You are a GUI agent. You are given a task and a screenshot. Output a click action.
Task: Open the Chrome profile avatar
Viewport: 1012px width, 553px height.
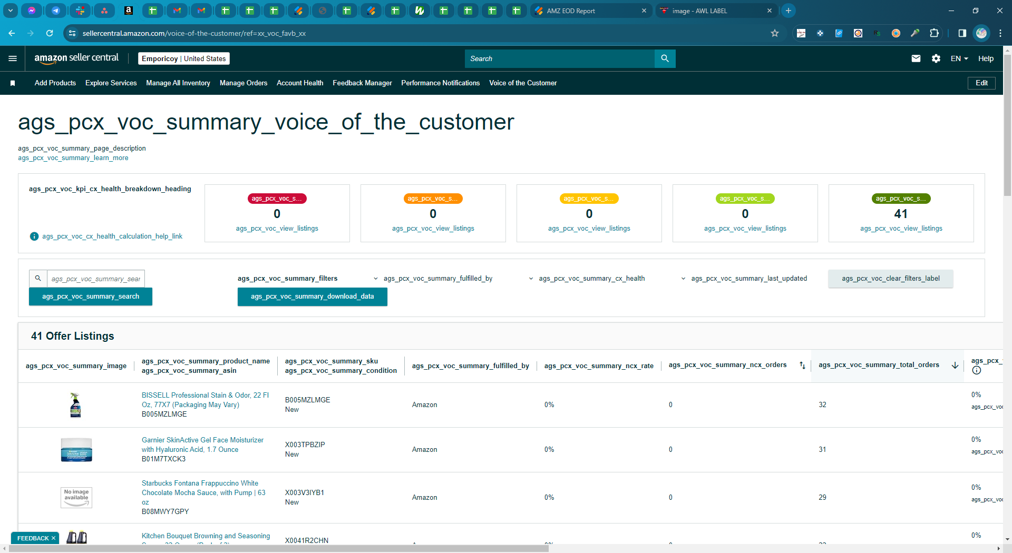[981, 33]
